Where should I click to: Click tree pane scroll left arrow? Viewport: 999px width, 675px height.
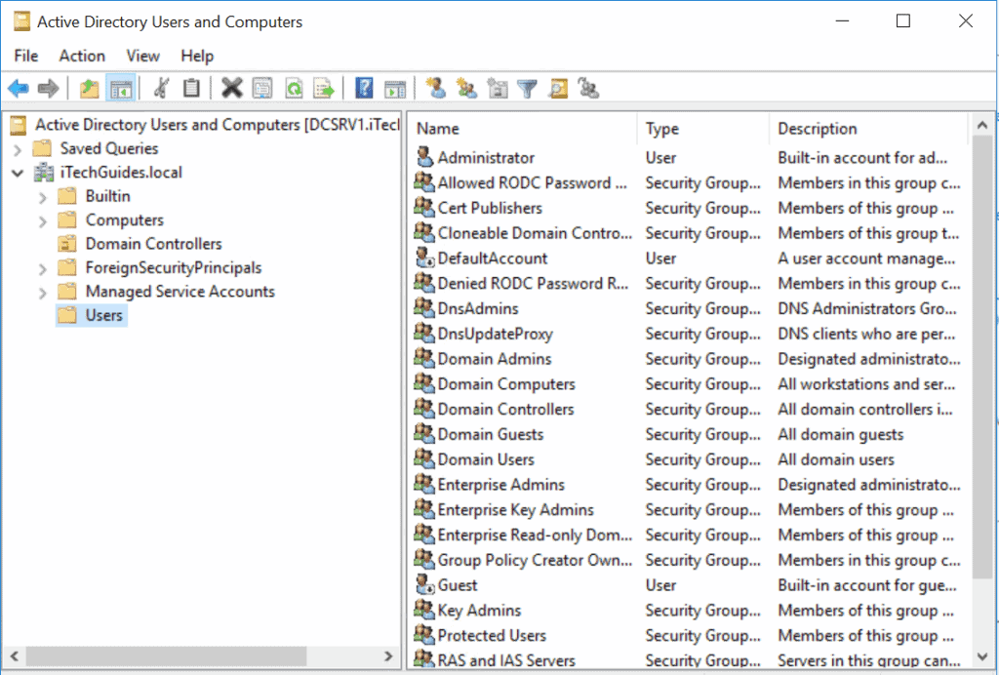(x=14, y=655)
